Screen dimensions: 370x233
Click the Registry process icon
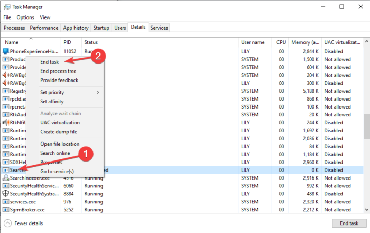click(x=6, y=91)
